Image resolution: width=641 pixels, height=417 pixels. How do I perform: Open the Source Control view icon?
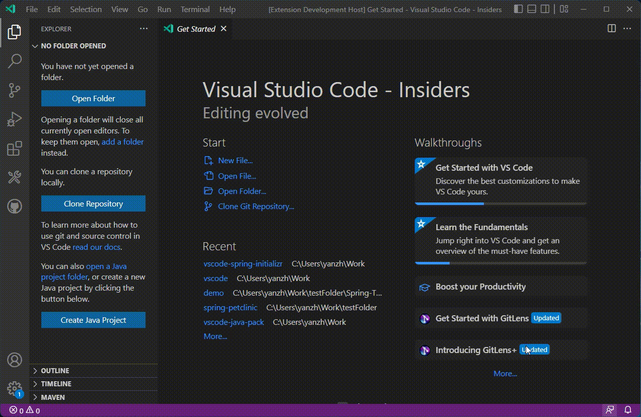pos(15,91)
